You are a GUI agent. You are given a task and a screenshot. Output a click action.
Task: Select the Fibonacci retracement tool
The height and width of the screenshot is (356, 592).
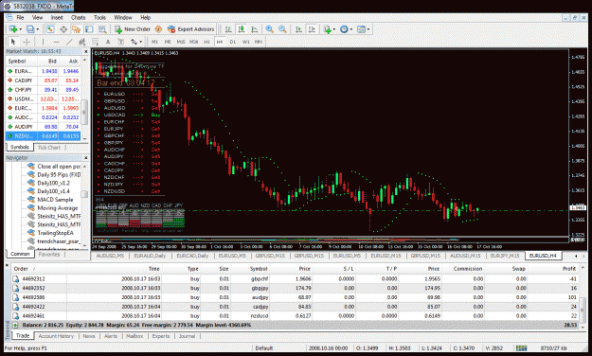95,42
